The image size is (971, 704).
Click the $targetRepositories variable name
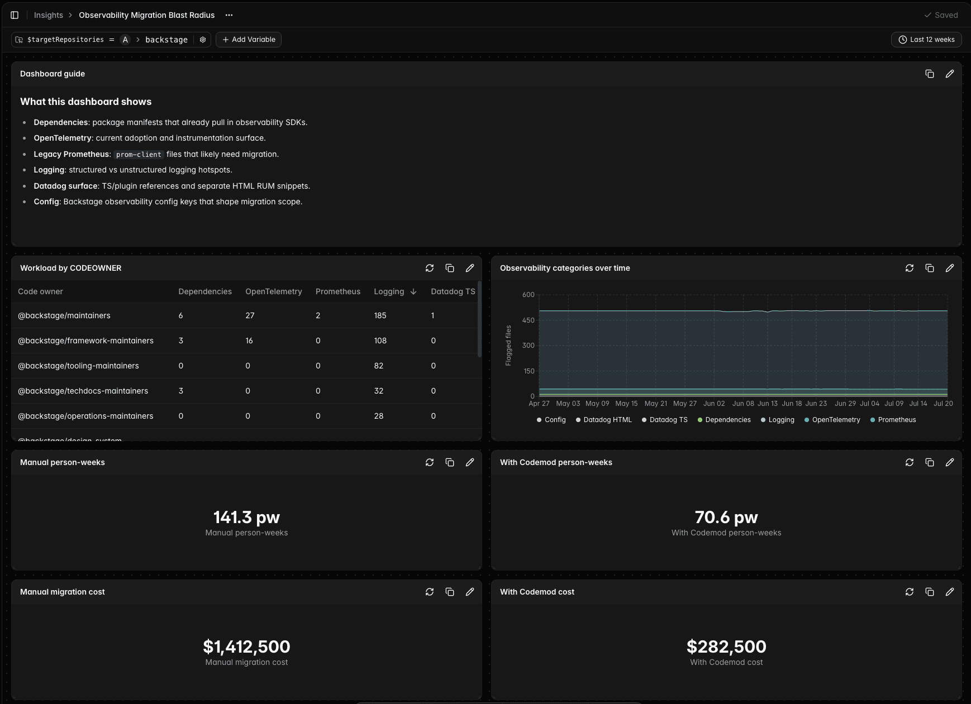coord(65,40)
